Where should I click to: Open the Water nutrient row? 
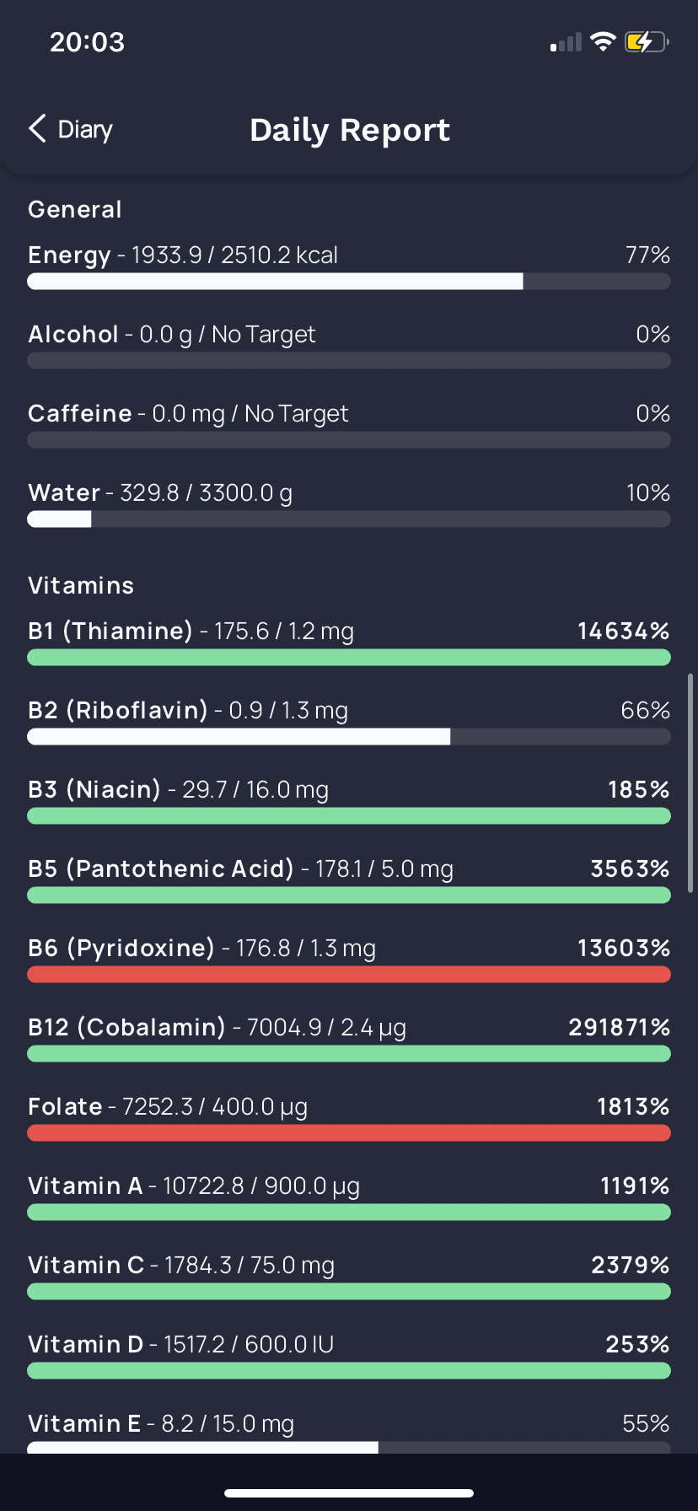tap(349, 504)
